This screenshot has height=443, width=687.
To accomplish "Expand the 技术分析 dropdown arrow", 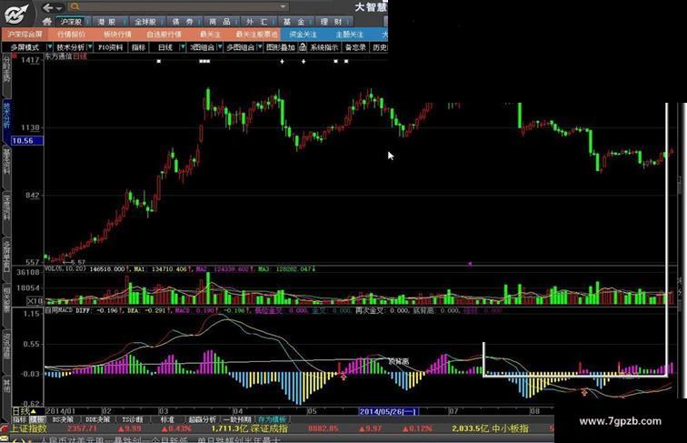I will (90, 47).
